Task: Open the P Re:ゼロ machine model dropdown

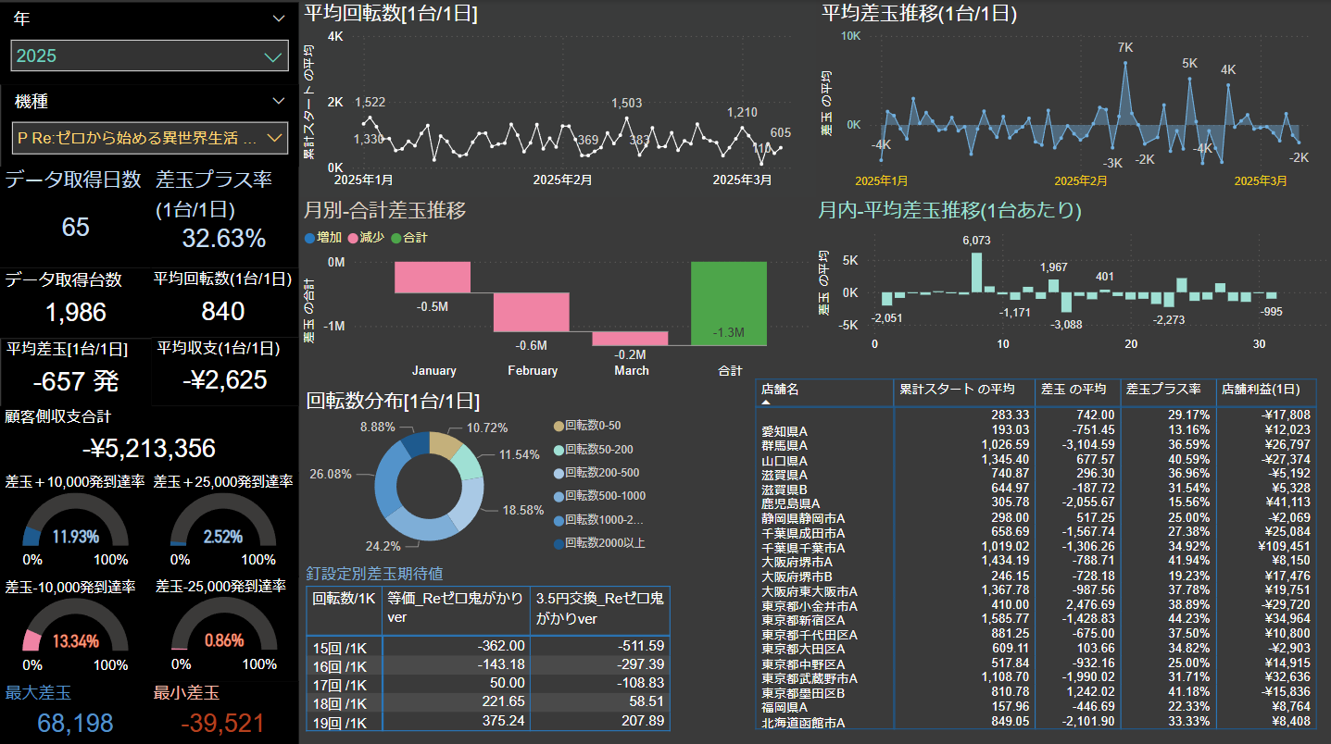Action: 274,138
